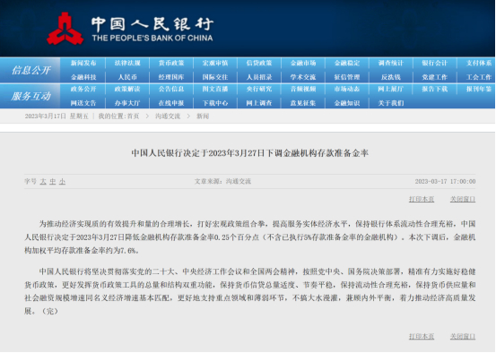The height and width of the screenshot is (353, 496).
Task: Navigate to 党建工作
Action: tap(435, 77)
